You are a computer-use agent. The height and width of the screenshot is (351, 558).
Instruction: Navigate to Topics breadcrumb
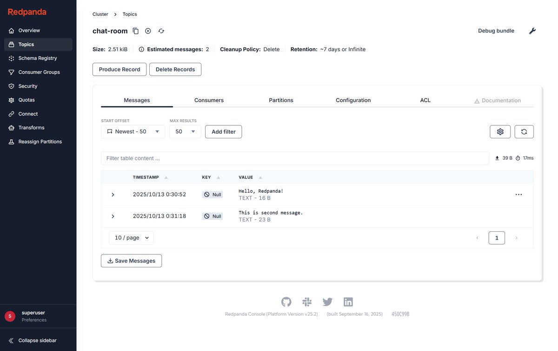tap(130, 14)
